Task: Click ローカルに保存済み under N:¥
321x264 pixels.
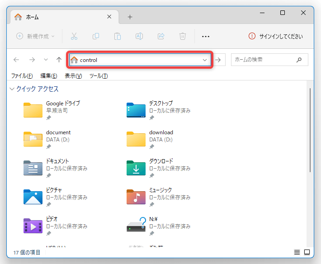Action: point(170,226)
